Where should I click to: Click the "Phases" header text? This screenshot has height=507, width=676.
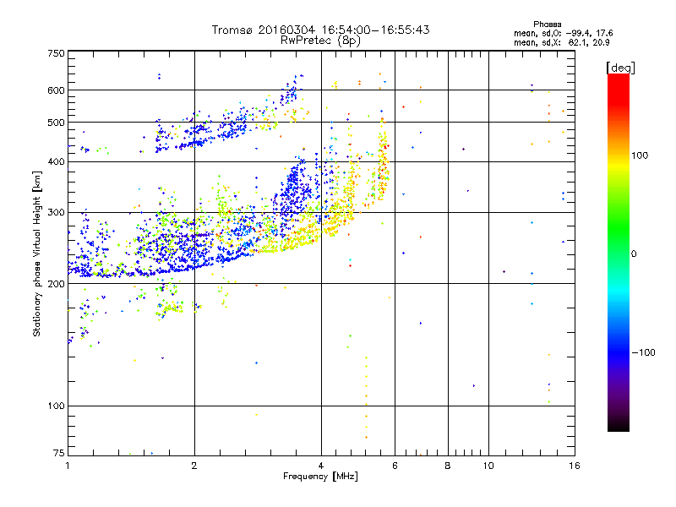pos(547,25)
